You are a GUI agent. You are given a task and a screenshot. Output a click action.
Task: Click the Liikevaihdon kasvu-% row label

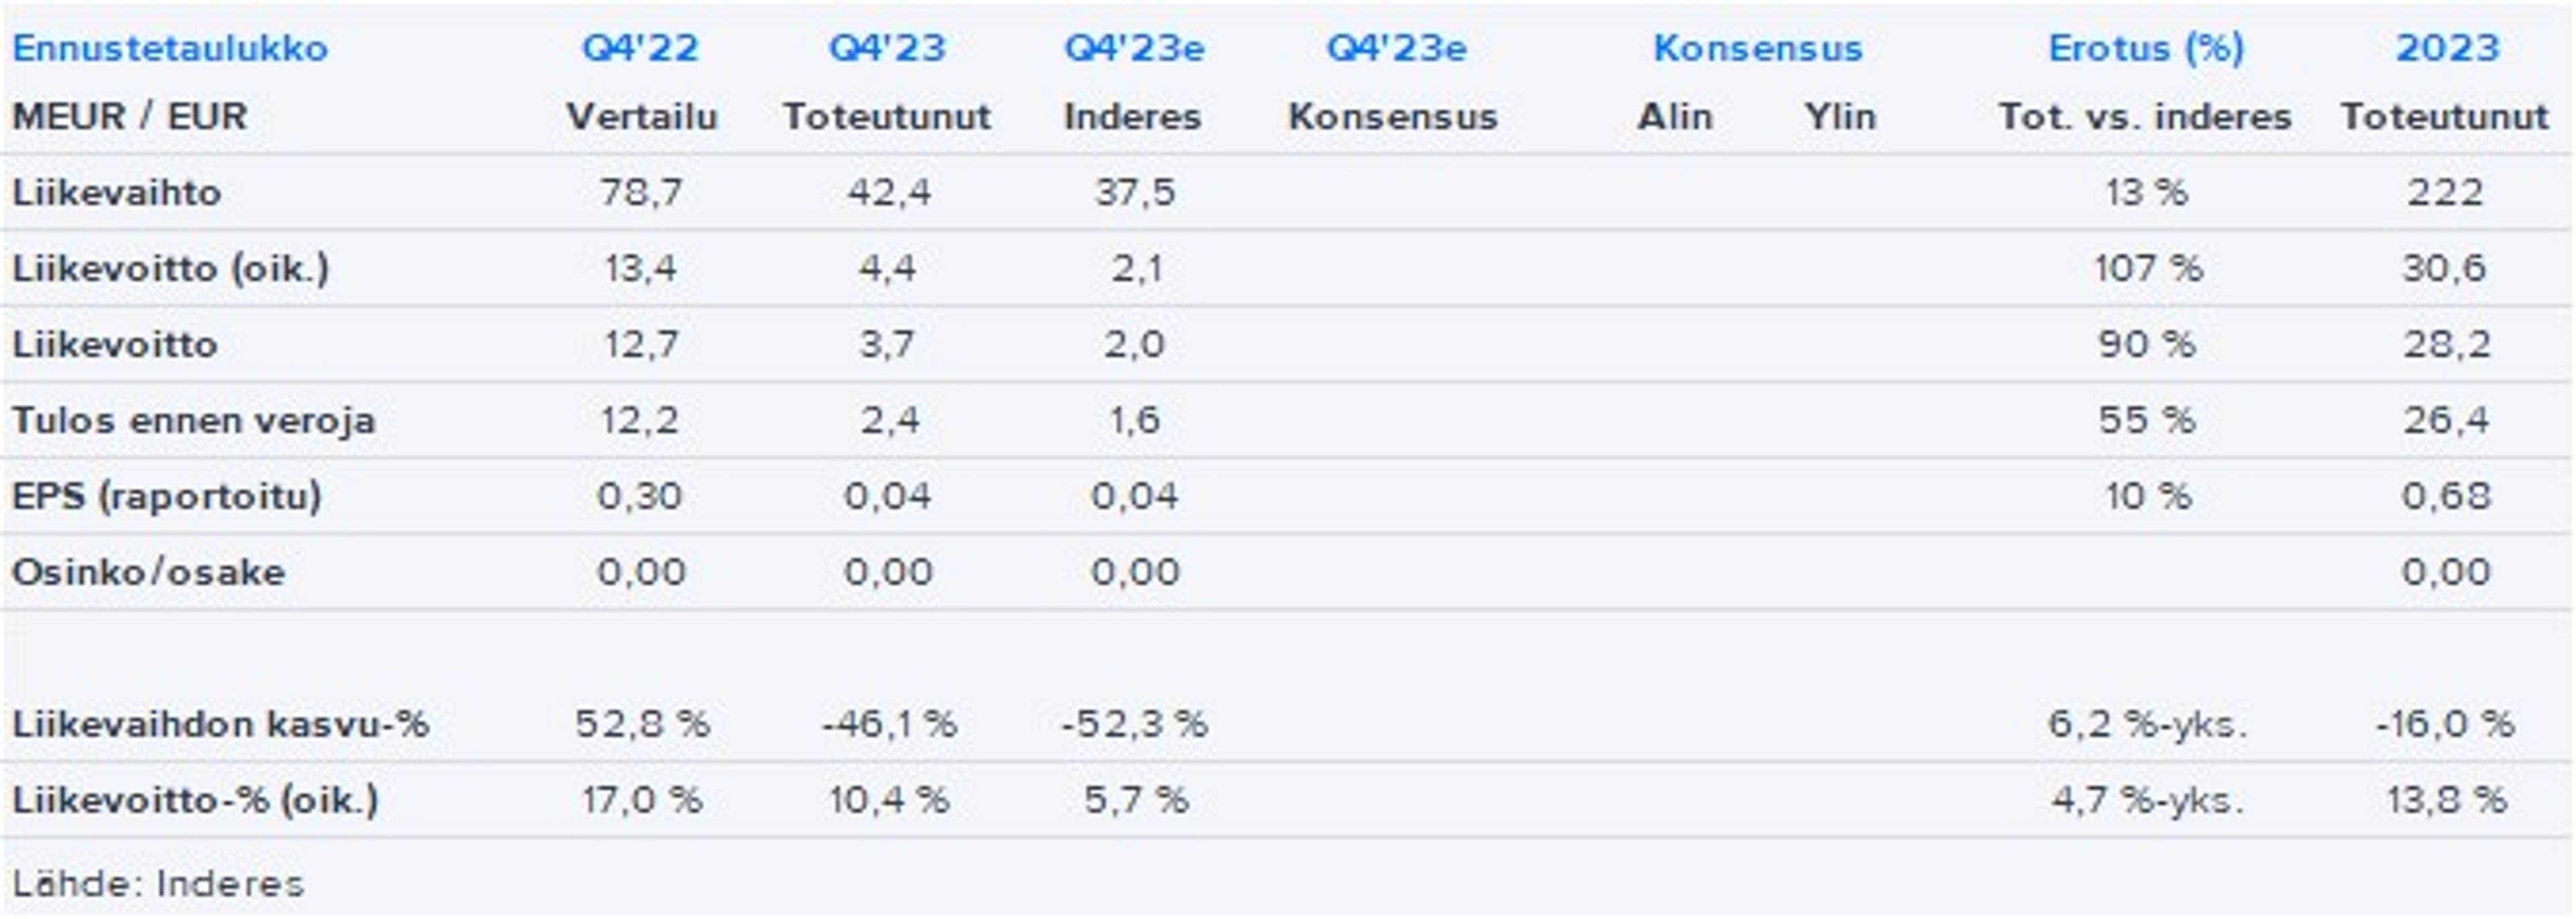(220, 724)
